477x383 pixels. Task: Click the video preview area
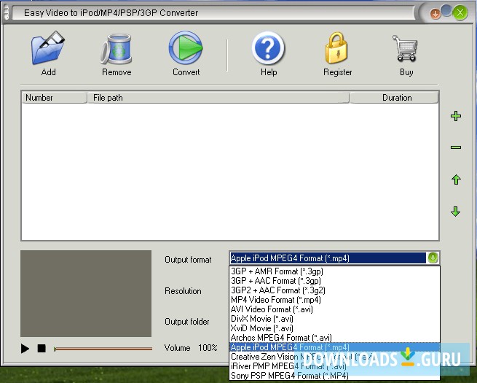click(x=86, y=293)
